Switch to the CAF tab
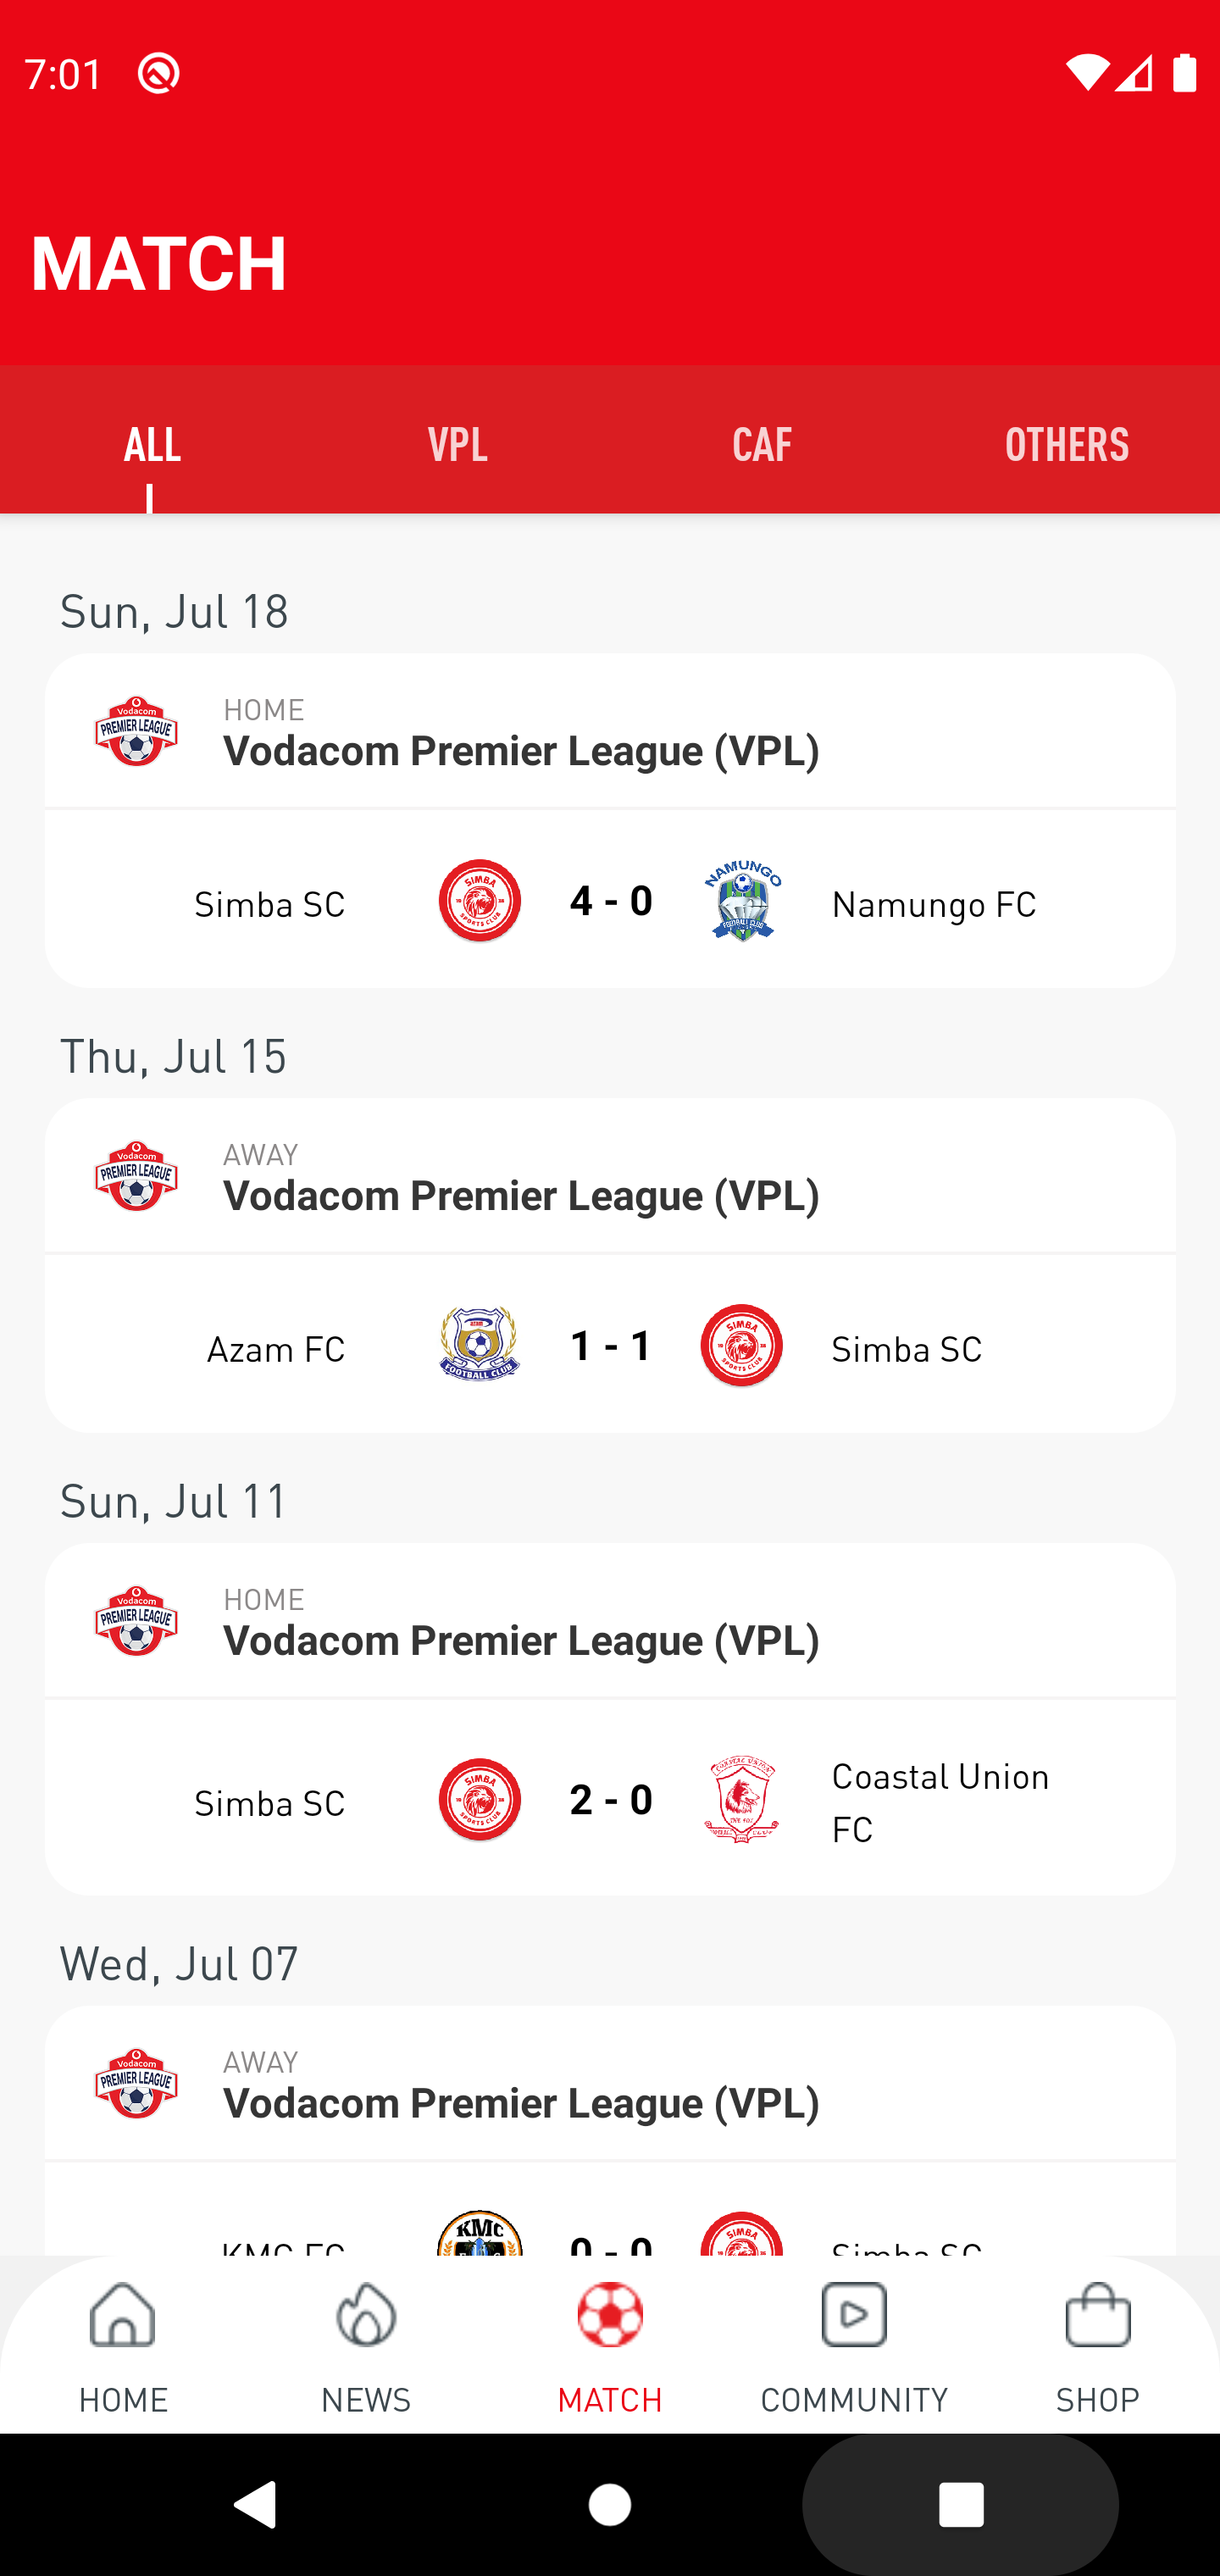This screenshot has width=1220, height=2576. [x=762, y=444]
